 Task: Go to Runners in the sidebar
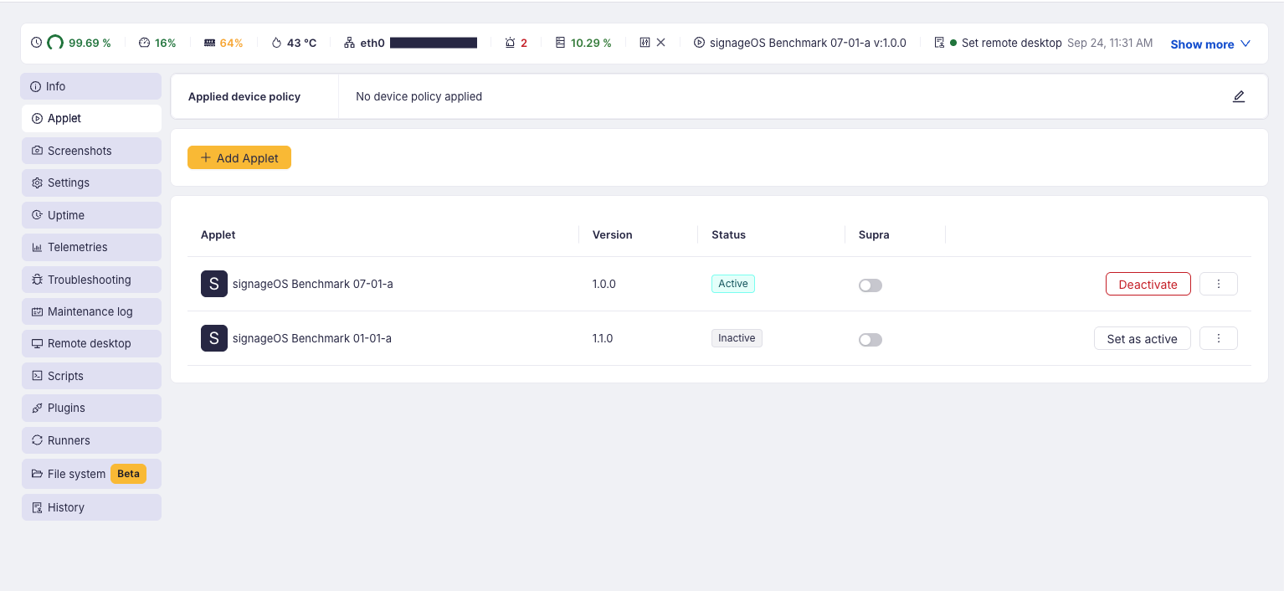pyautogui.click(x=91, y=440)
